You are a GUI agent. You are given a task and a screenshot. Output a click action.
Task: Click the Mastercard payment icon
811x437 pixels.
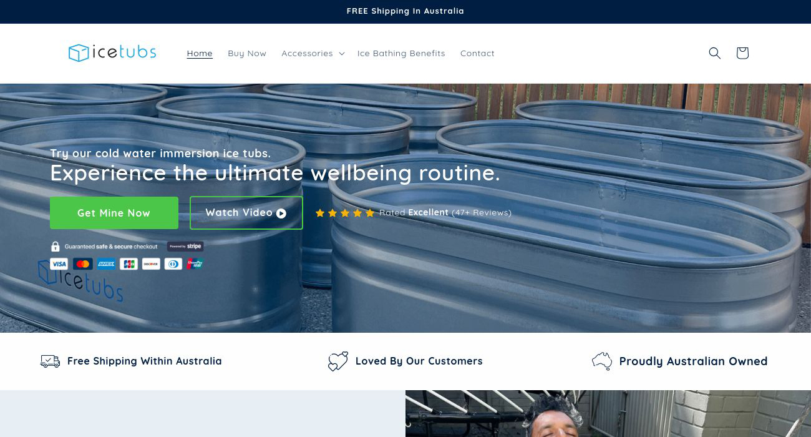pos(82,264)
